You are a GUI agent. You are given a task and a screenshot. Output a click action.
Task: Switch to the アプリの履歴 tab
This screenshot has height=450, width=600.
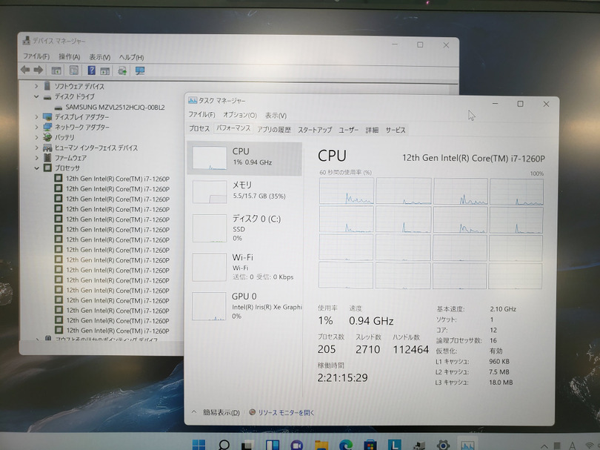pos(274,130)
